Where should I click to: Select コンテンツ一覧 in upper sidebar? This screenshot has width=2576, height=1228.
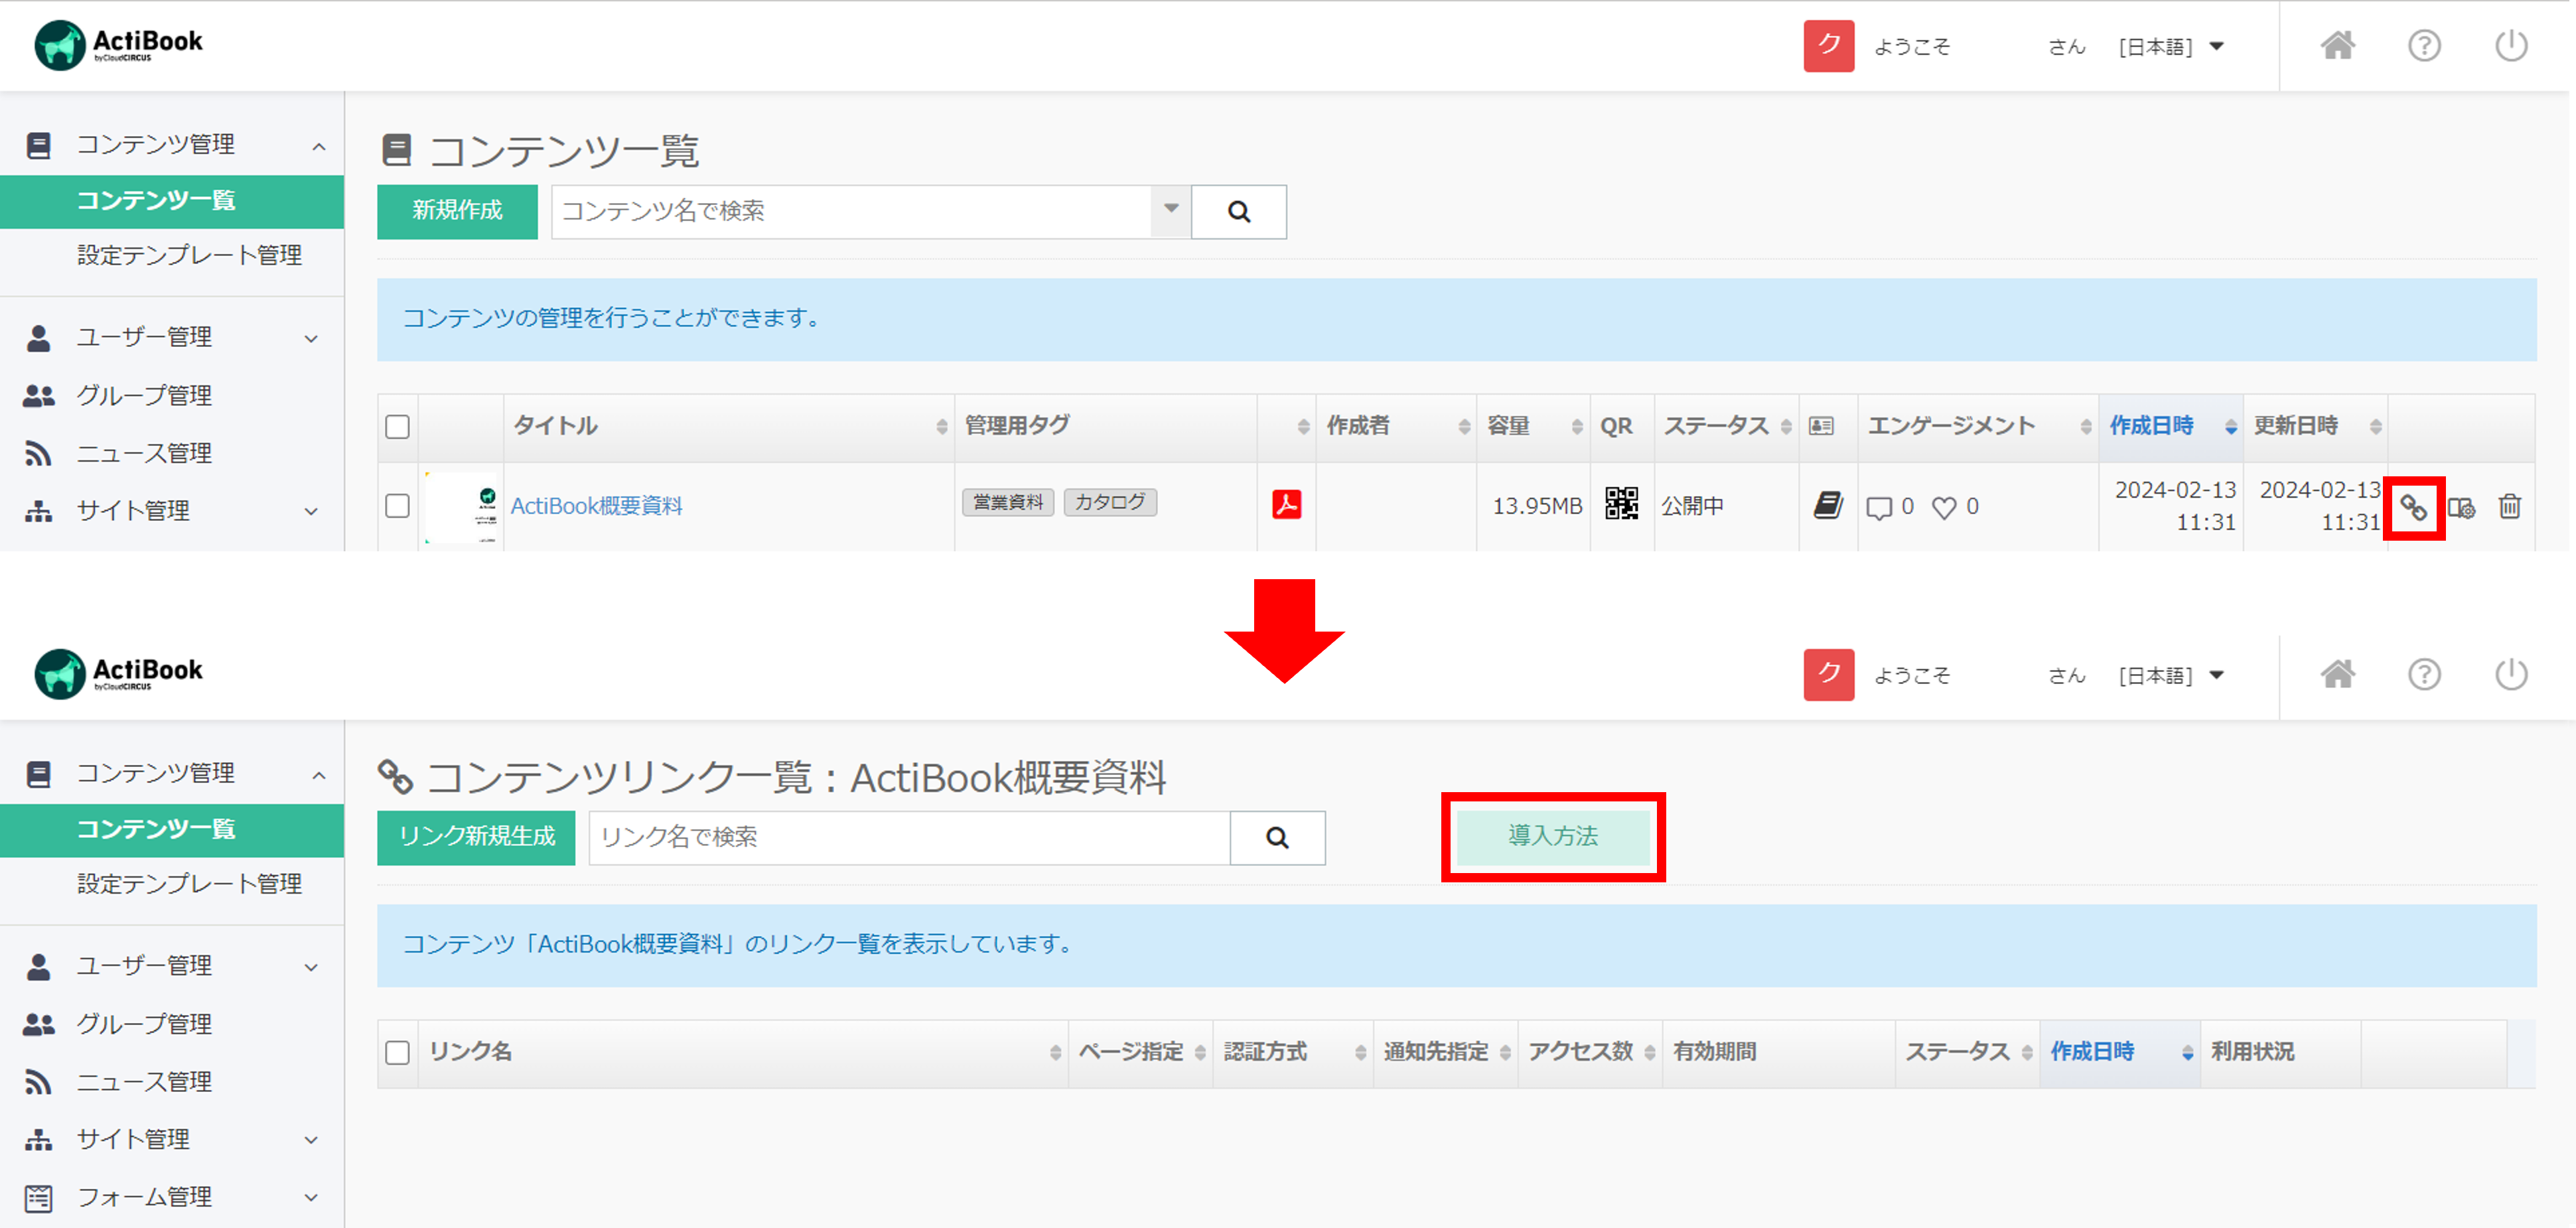(172, 201)
